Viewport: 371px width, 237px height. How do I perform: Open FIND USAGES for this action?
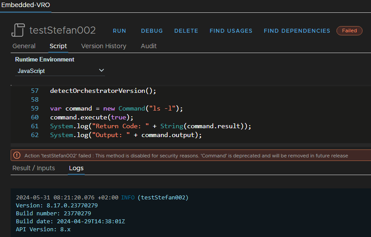230,31
